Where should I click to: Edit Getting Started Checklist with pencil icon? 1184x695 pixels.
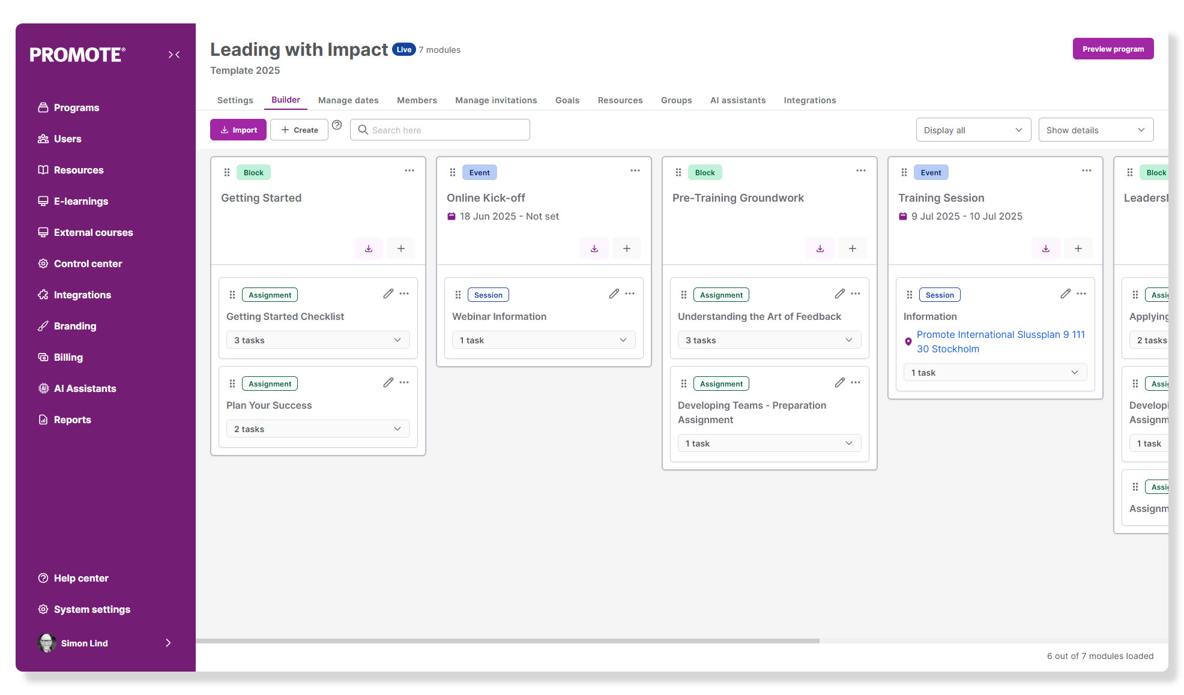[x=388, y=293]
